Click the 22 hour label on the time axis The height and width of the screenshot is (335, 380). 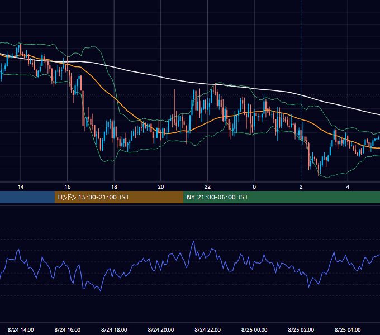(x=207, y=187)
